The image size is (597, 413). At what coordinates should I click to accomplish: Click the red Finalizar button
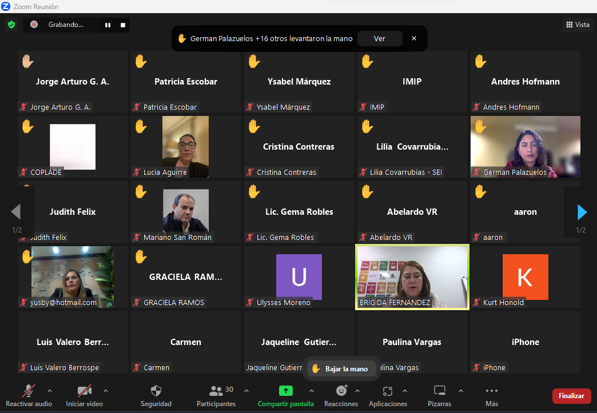click(x=571, y=396)
